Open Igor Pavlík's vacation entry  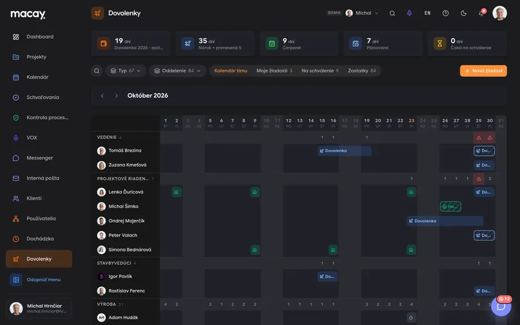pos(328,277)
